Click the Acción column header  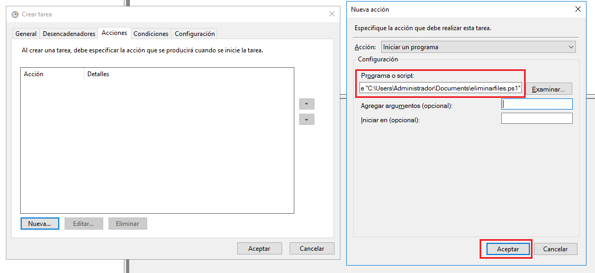point(52,74)
